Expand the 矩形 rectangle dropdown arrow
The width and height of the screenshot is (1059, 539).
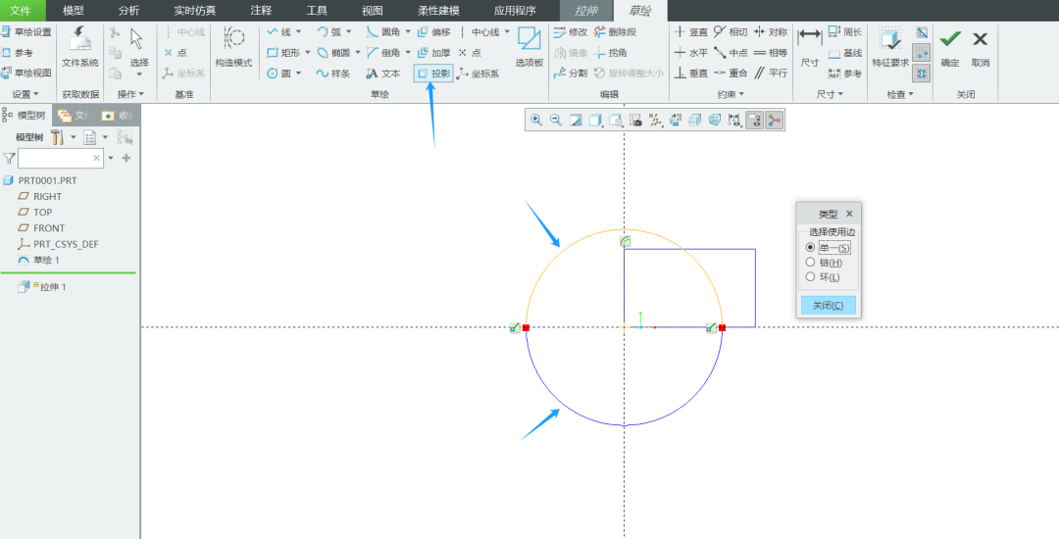click(x=307, y=52)
